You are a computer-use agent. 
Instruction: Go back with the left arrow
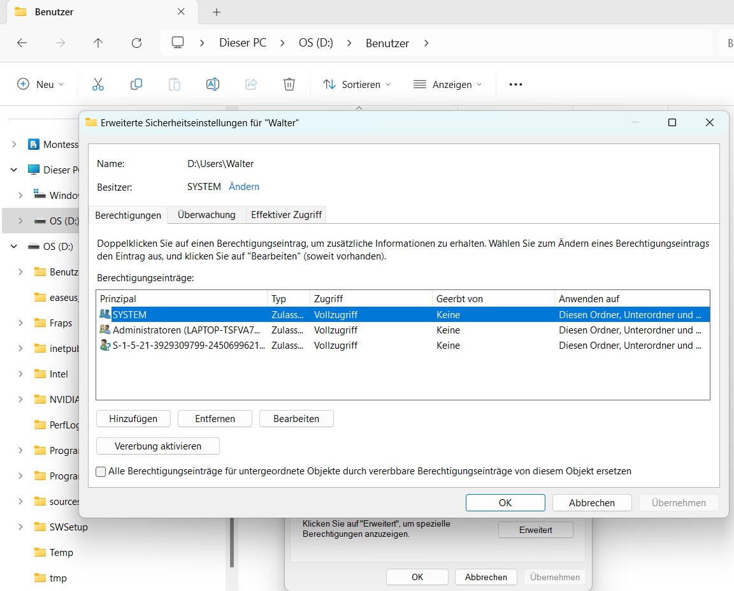point(22,43)
